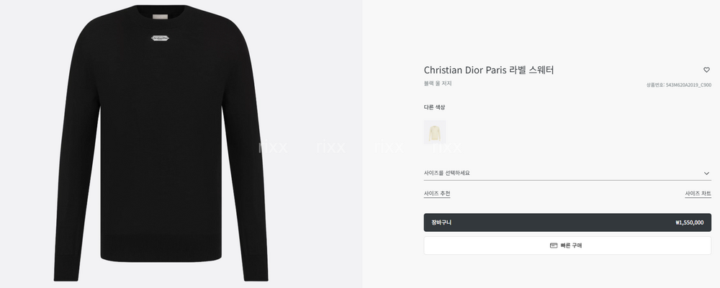Open the 사이즈 차트 link
Screen dimensions: 720x288
pos(698,194)
